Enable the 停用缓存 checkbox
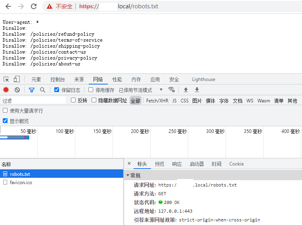Image resolution: width=302 pixels, height=225 pixels. coord(91,90)
